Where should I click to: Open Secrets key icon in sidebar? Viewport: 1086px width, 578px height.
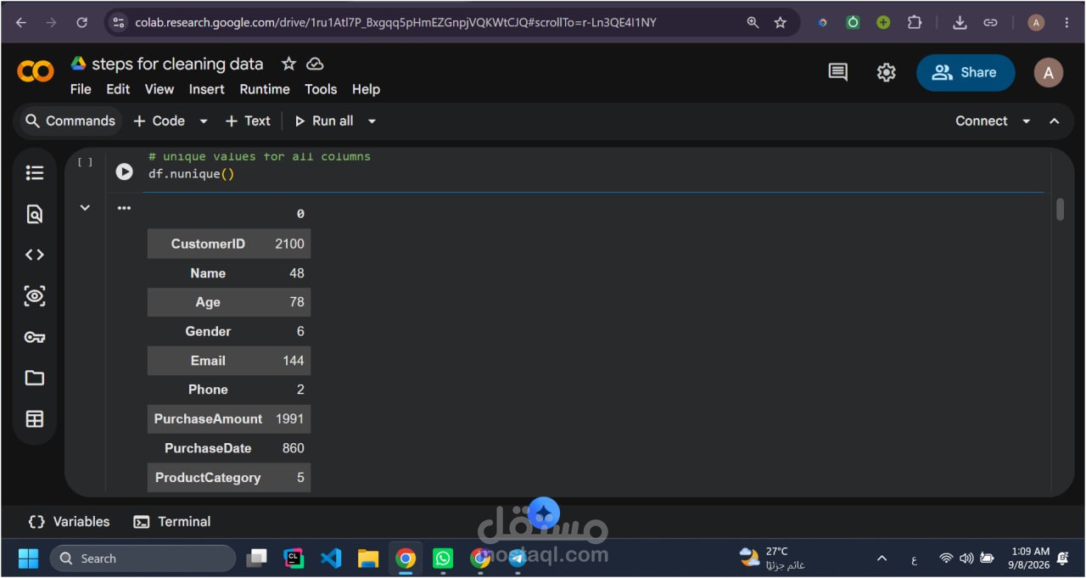click(34, 337)
